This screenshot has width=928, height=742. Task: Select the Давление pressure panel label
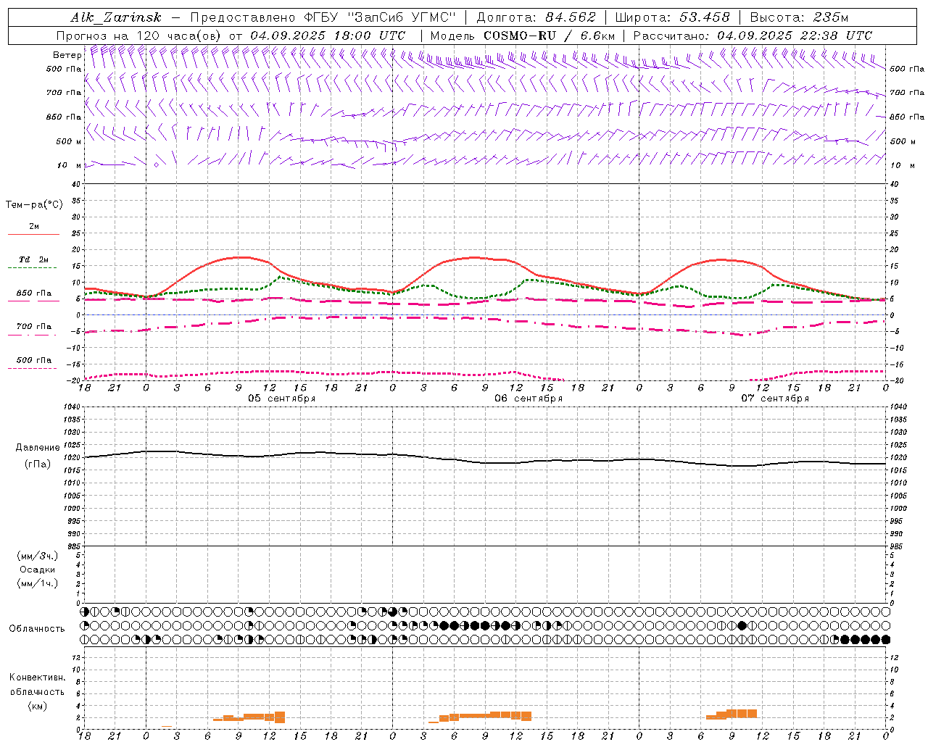[38, 448]
